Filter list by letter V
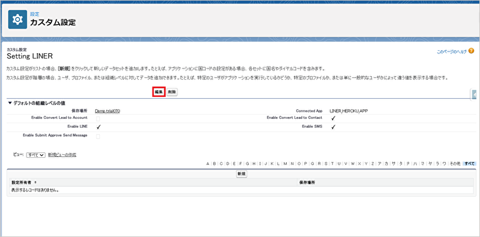 pyautogui.click(x=346, y=164)
